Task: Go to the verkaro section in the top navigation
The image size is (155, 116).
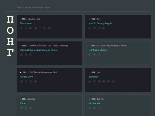Action: 47,7
